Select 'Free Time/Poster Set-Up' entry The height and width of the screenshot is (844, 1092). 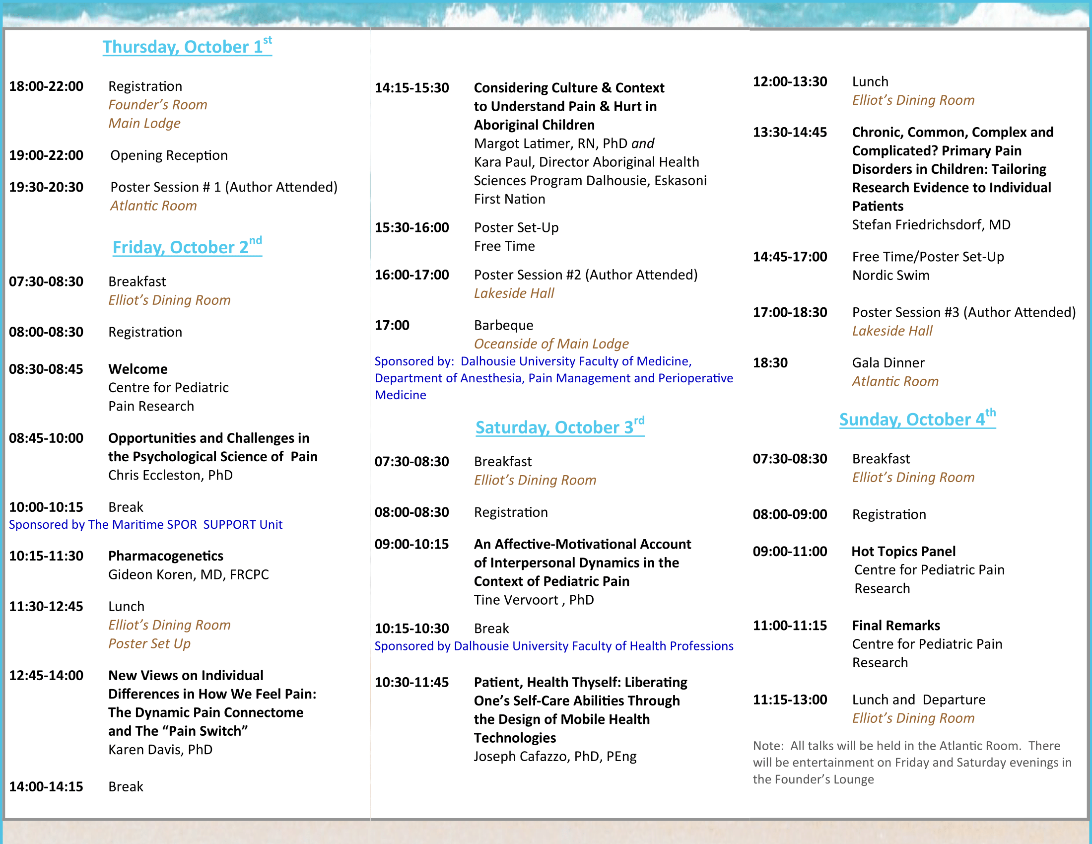(x=928, y=257)
